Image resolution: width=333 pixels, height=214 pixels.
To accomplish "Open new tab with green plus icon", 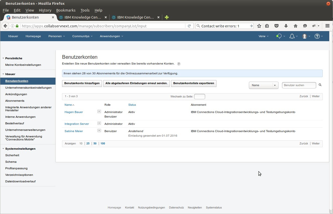I will 167,17.
